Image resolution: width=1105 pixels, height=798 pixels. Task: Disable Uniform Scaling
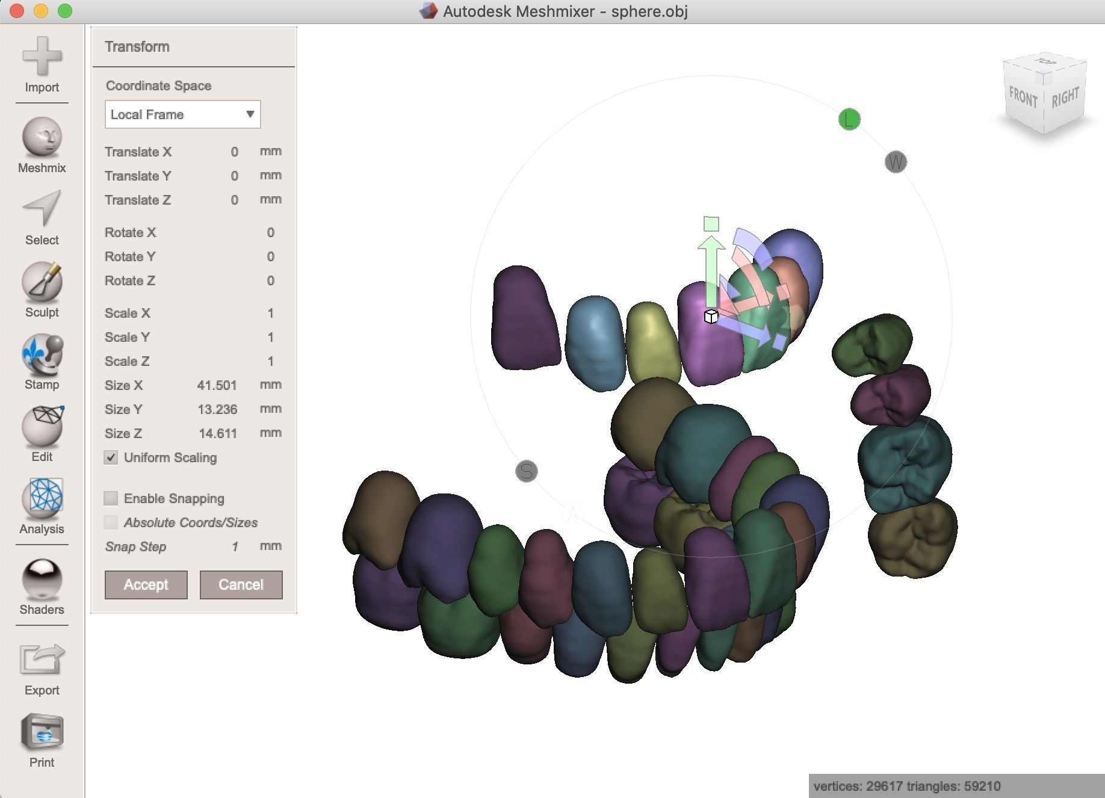coord(111,458)
